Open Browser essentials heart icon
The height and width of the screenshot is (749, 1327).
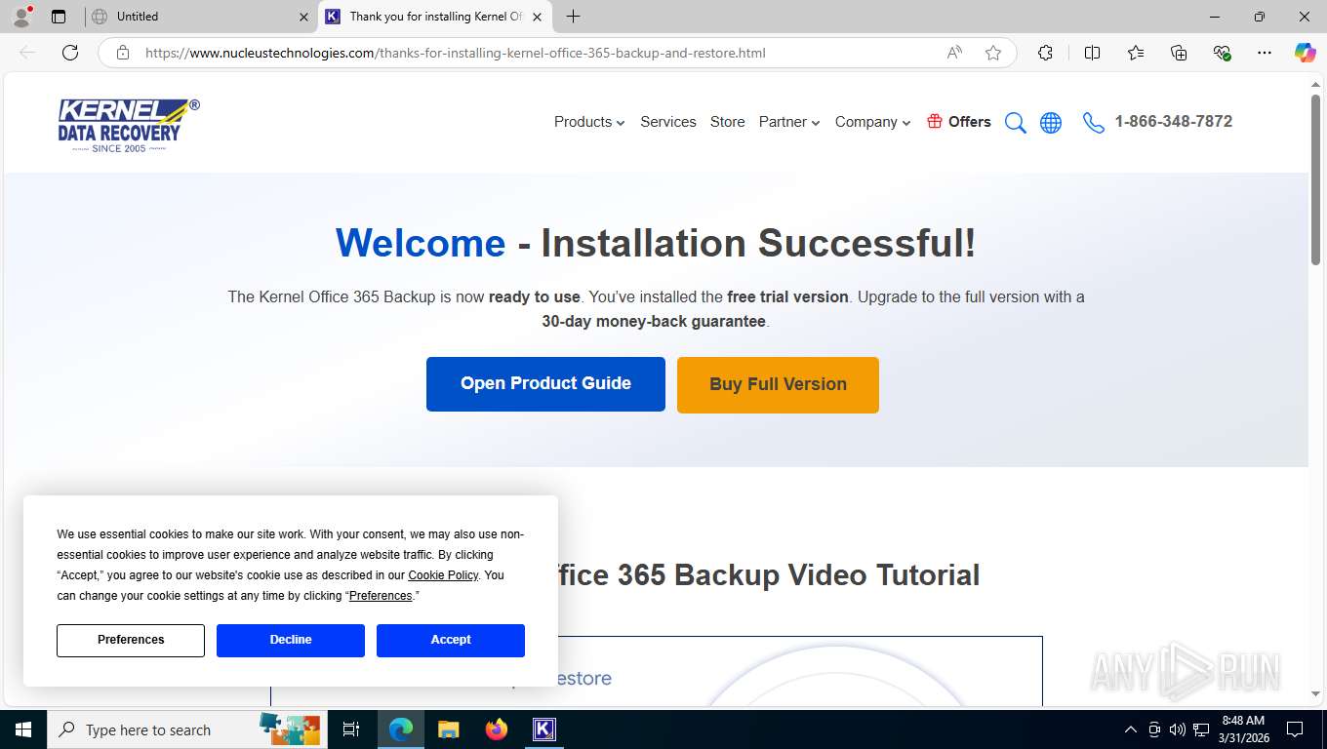pos(1222,53)
